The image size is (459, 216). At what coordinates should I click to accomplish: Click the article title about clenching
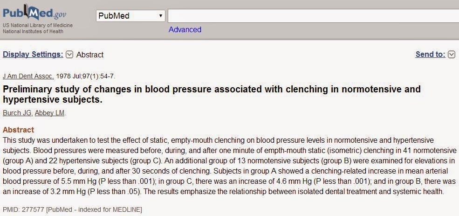pos(212,94)
